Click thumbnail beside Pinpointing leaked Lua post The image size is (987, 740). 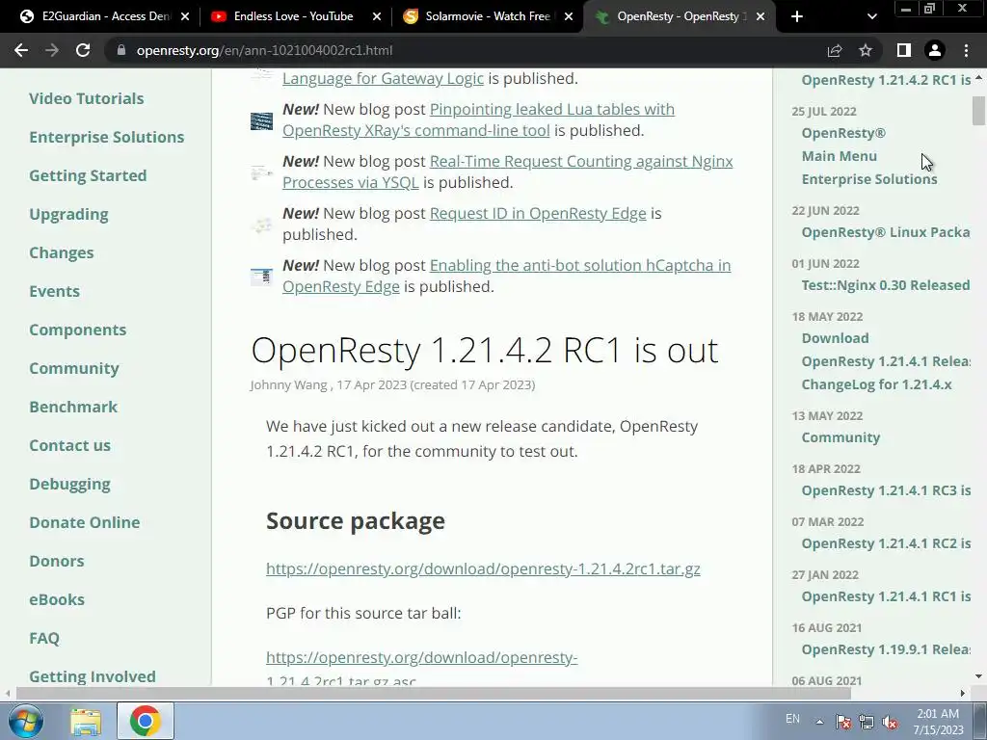coord(261,120)
